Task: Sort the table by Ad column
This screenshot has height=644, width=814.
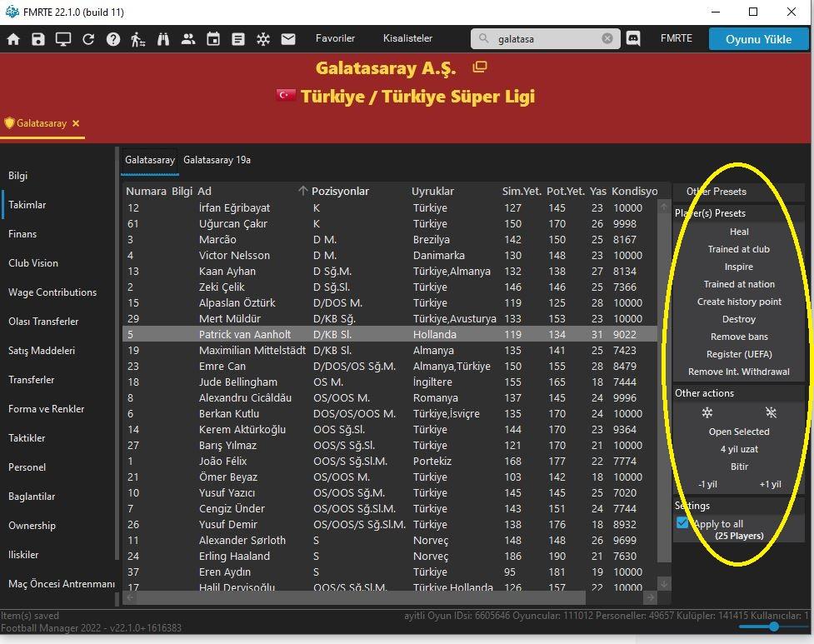Action: [205, 192]
